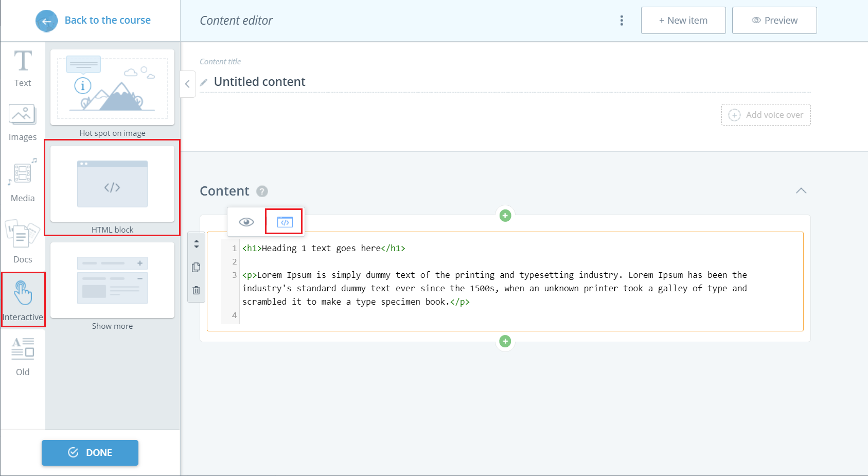Viewport: 868px width, 476px height.
Task: Open the Images panel
Action: click(x=22, y=122)
